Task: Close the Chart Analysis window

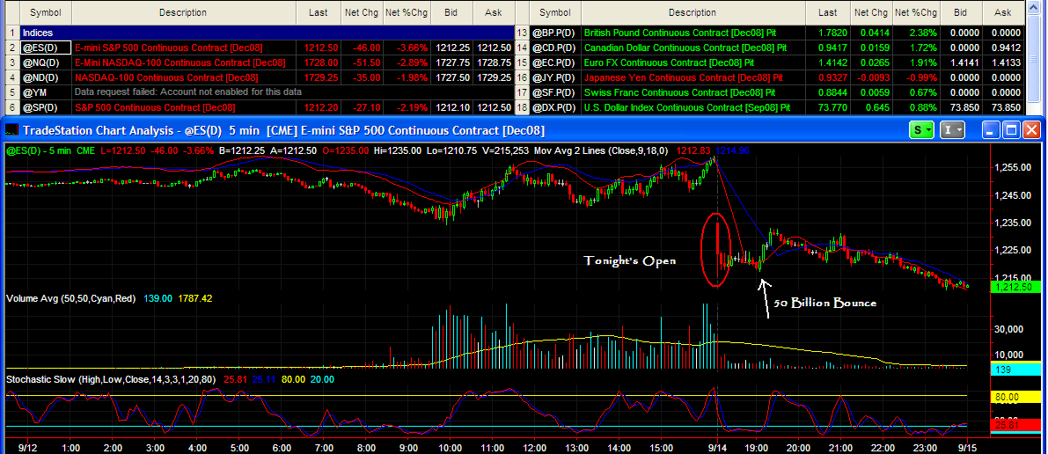Action: pyautogui.click(x=1033, y=130)
